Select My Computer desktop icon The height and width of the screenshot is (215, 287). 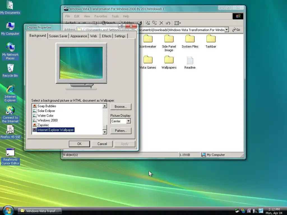10,29
